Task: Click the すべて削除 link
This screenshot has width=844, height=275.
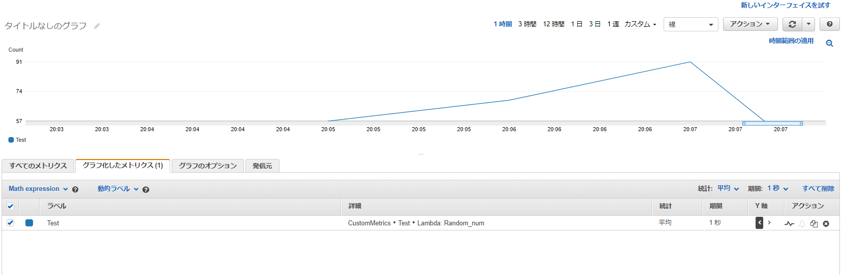Action: click(818, 188)
